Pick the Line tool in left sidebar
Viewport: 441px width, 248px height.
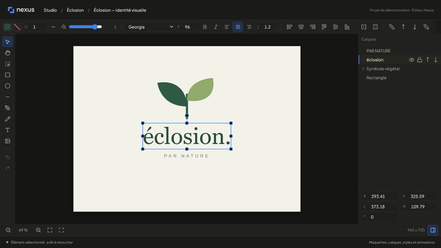tap(8, 97)
